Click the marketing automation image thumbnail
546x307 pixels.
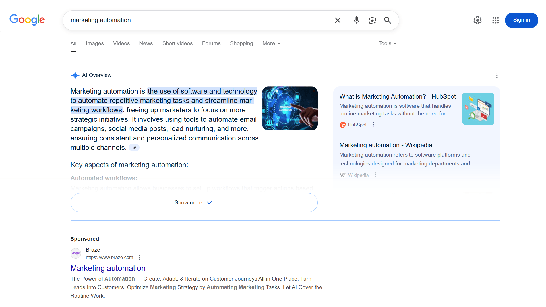[289, 108]
